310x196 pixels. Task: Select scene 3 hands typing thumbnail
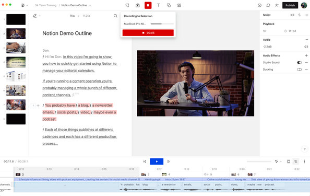click(x=16, y=48)
